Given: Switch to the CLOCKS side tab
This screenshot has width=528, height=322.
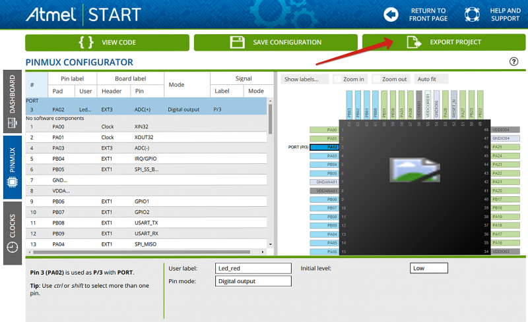Looking at the screenshot, I should coord(13,233).
